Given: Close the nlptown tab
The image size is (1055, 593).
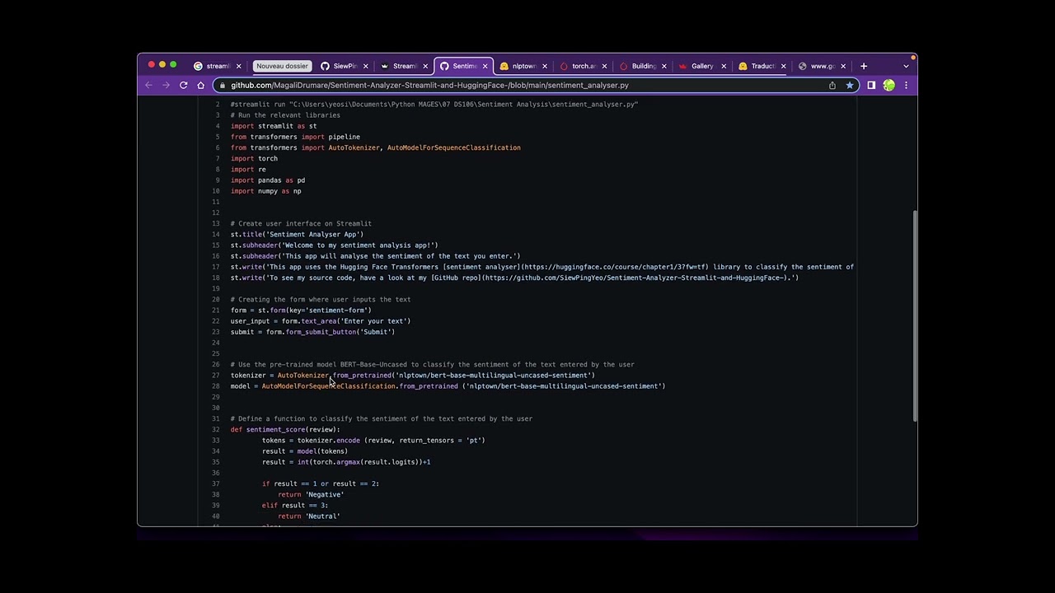Looking at the screenshot, I should point(545,66).
